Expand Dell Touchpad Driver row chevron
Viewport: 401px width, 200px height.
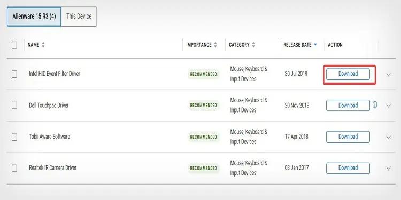click(389, 106)
